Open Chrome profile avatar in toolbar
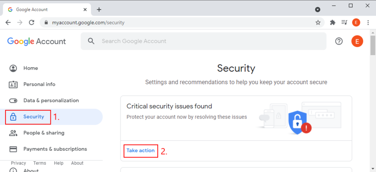This screenshot has height=172, width=376. click(x=356, y=23)
